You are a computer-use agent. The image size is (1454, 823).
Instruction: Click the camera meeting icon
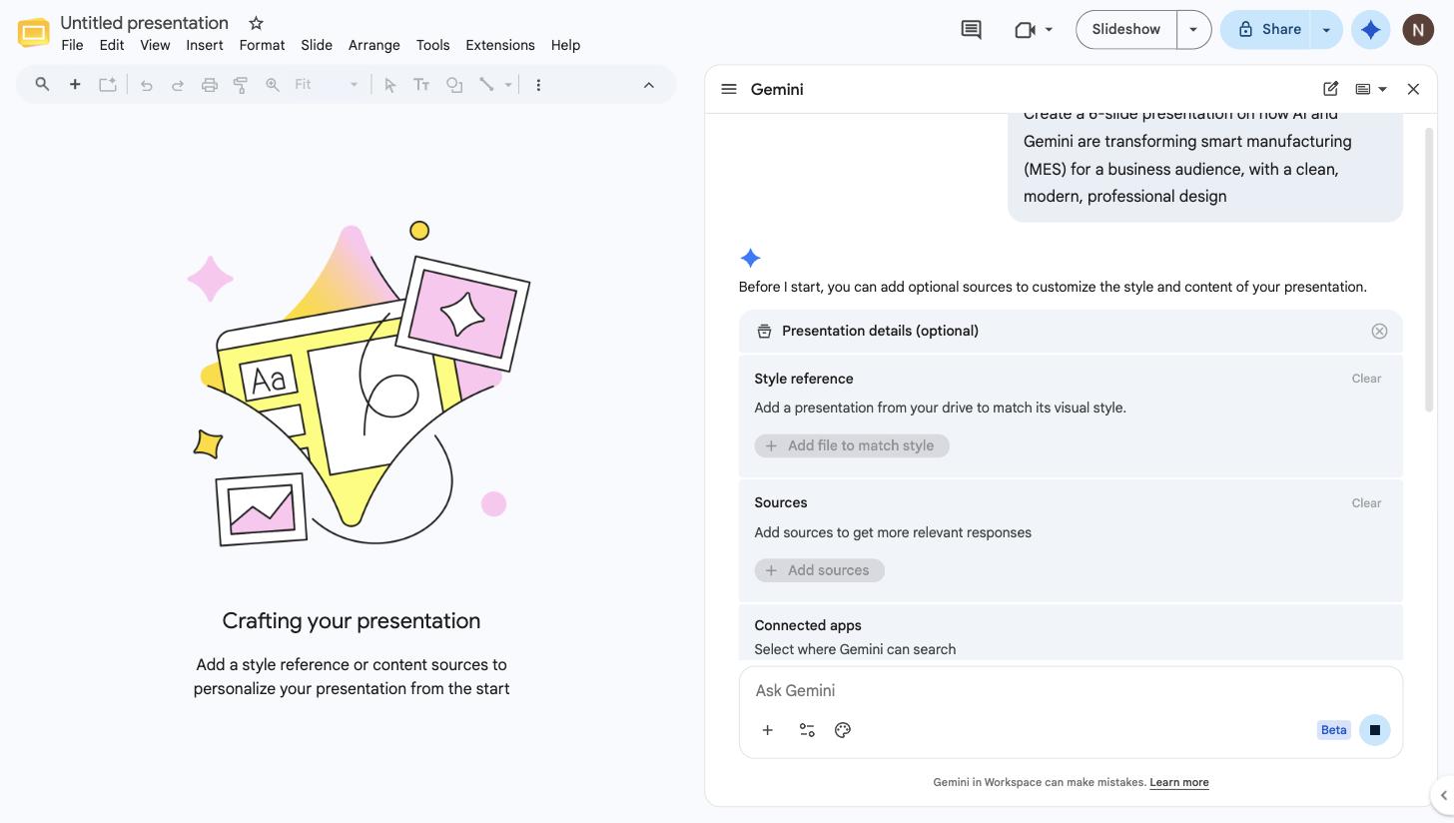[x=1024, y=30]
